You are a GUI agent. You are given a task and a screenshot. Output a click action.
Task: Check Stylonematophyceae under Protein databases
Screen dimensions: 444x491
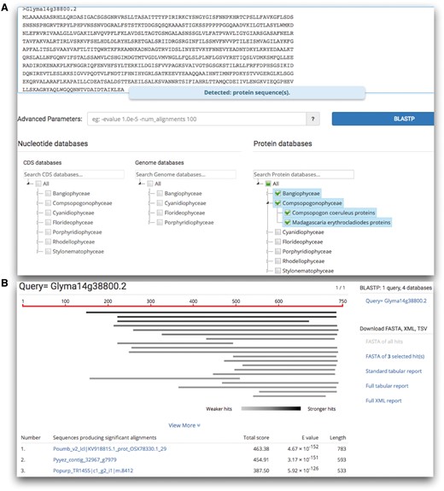click(277, 271)
